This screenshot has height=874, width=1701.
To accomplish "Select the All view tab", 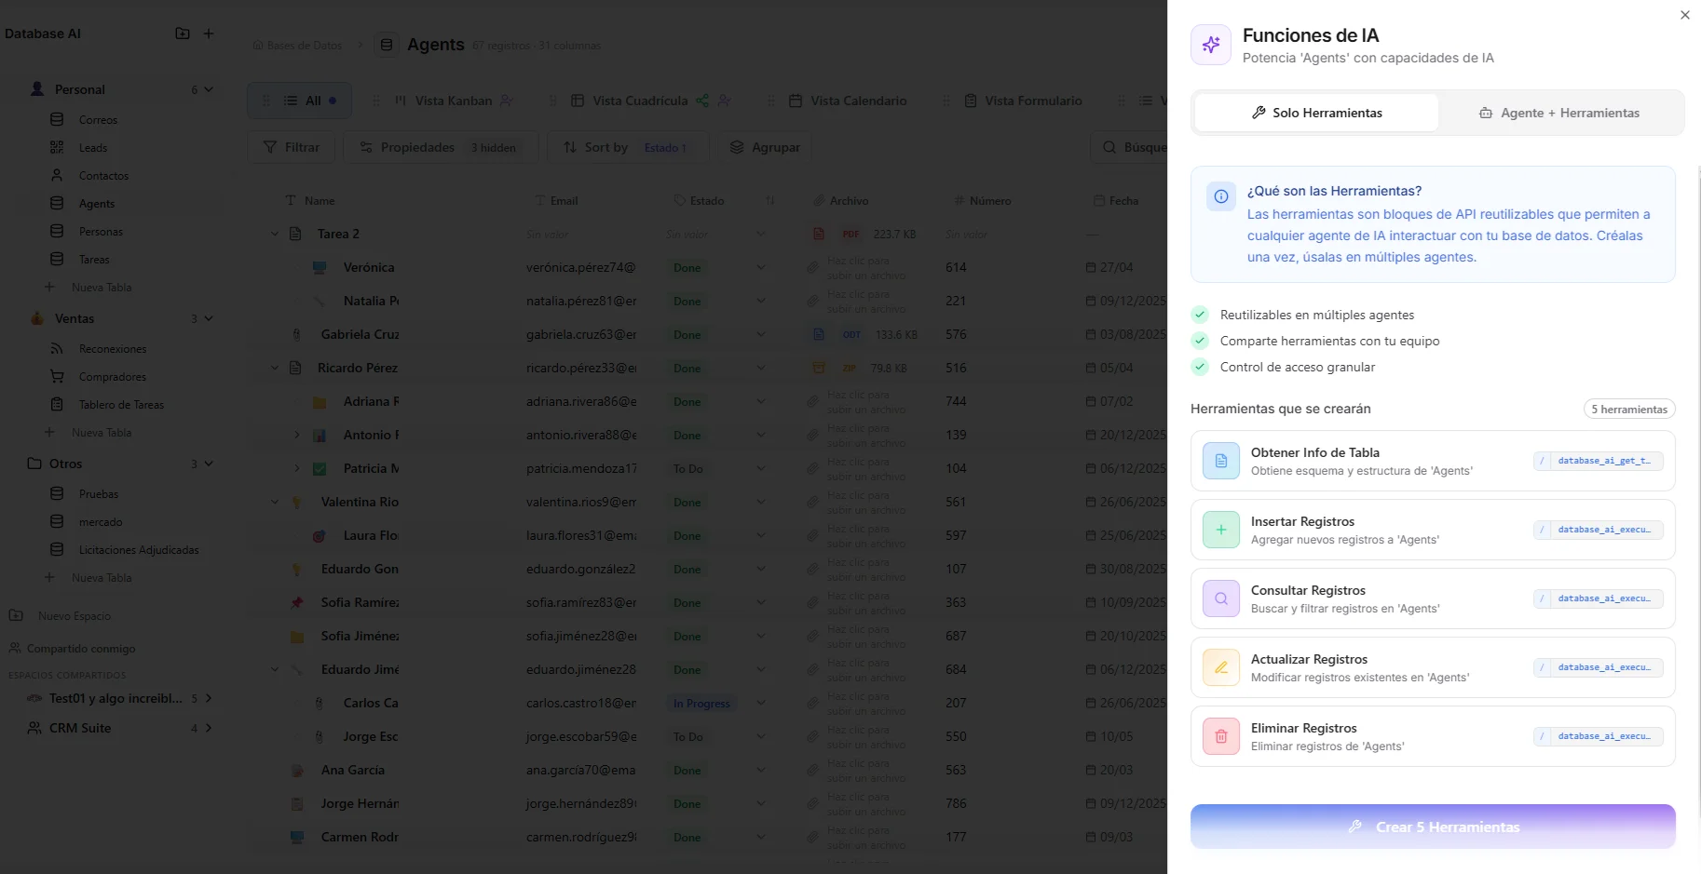I will pos(299,101).
